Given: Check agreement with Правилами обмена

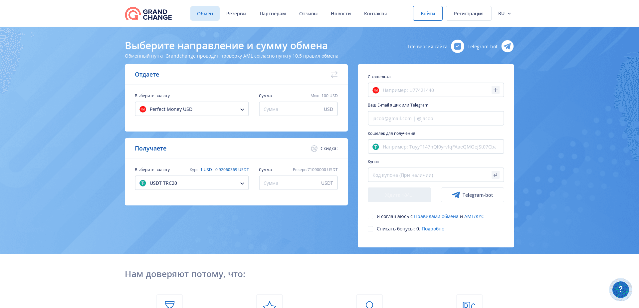Looking at the screenshot, I should click(x=370, y=216).
